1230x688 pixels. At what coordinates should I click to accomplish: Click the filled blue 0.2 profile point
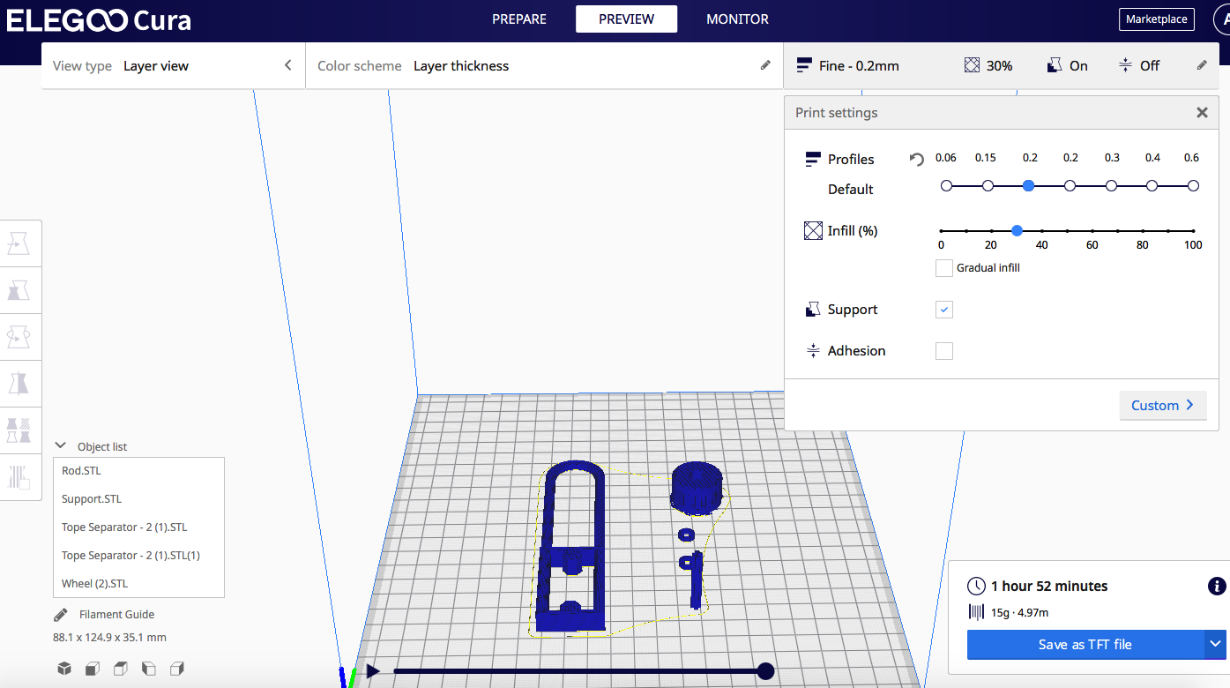coord(1029,186)
